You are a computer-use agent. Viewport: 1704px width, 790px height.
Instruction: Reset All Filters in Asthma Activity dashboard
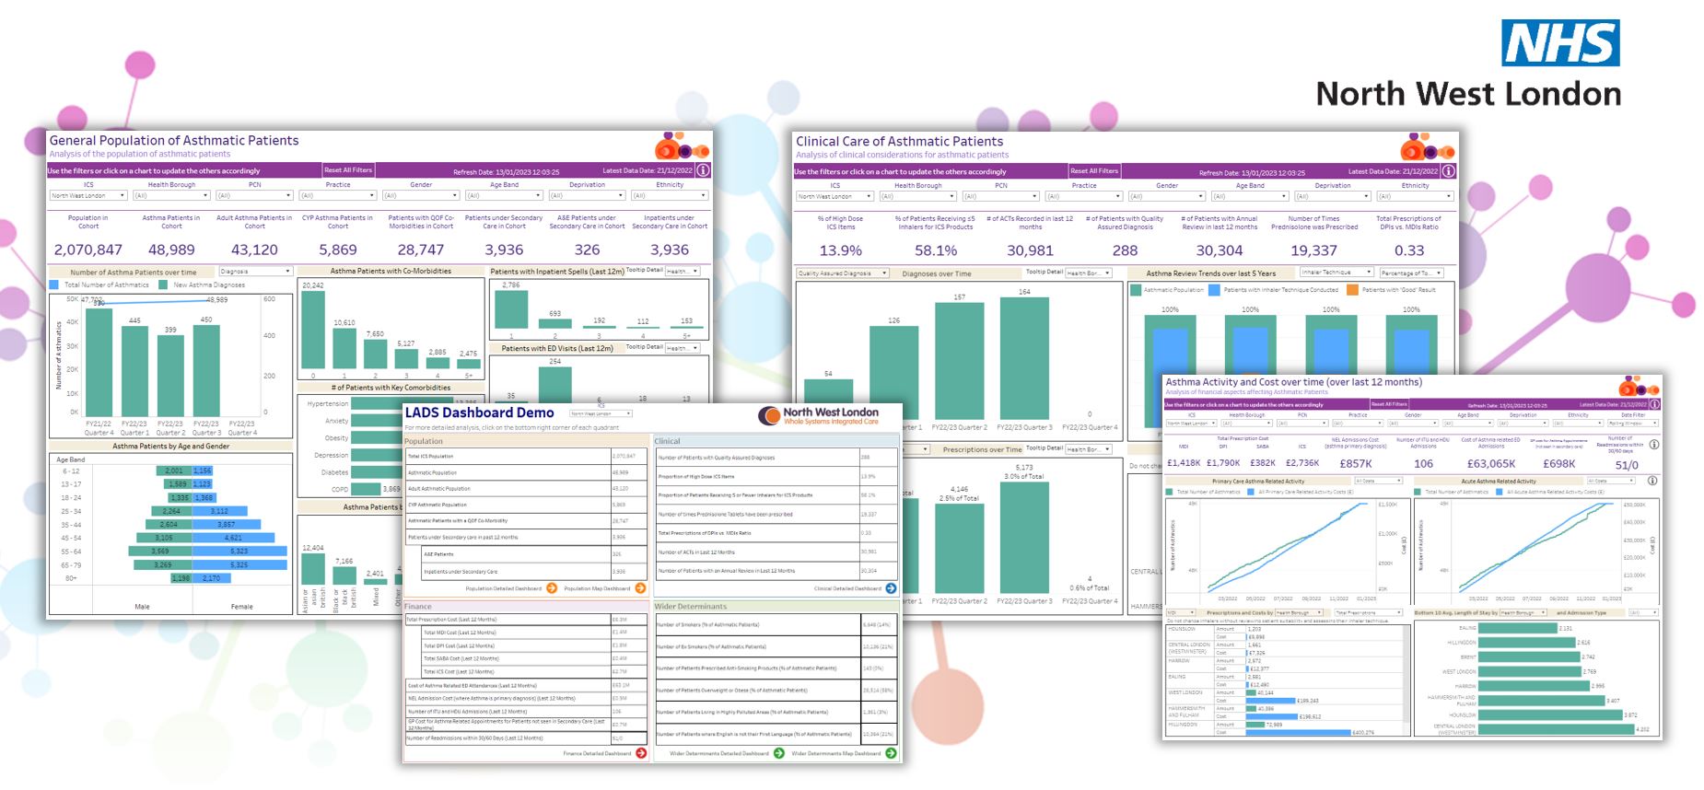coord(1389,404)
